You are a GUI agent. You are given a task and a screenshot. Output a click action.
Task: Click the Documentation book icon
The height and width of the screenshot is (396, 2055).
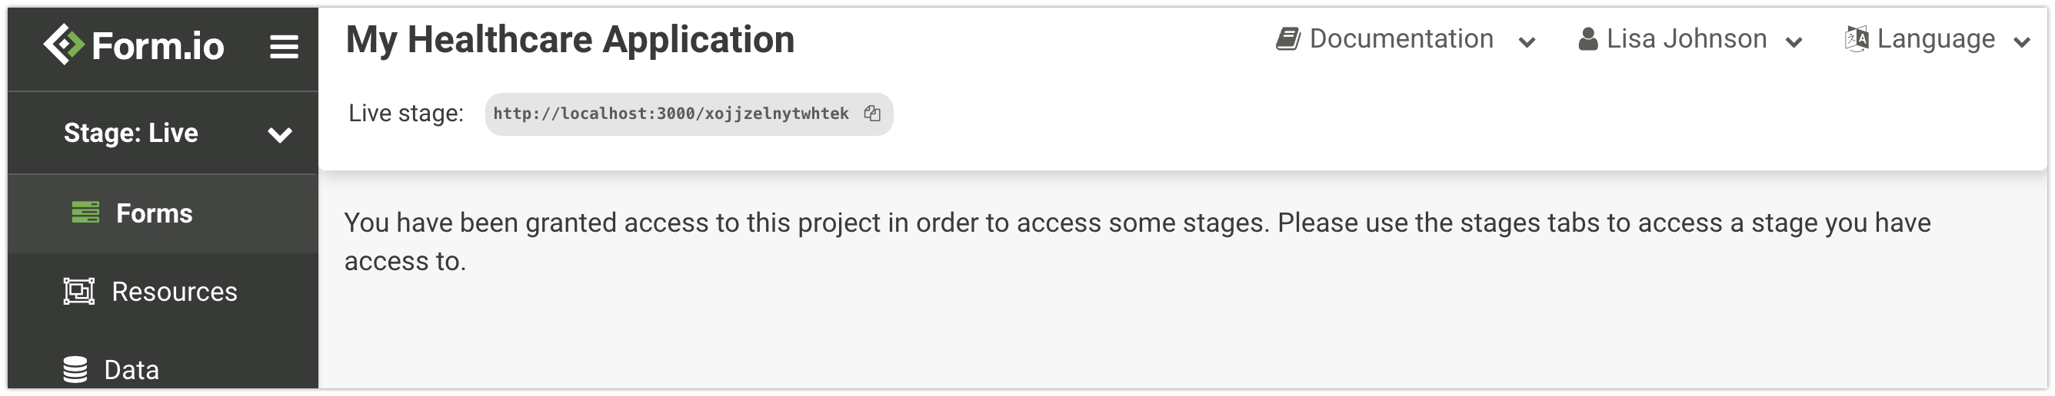pyautogui.click(x=1287, y=39)
